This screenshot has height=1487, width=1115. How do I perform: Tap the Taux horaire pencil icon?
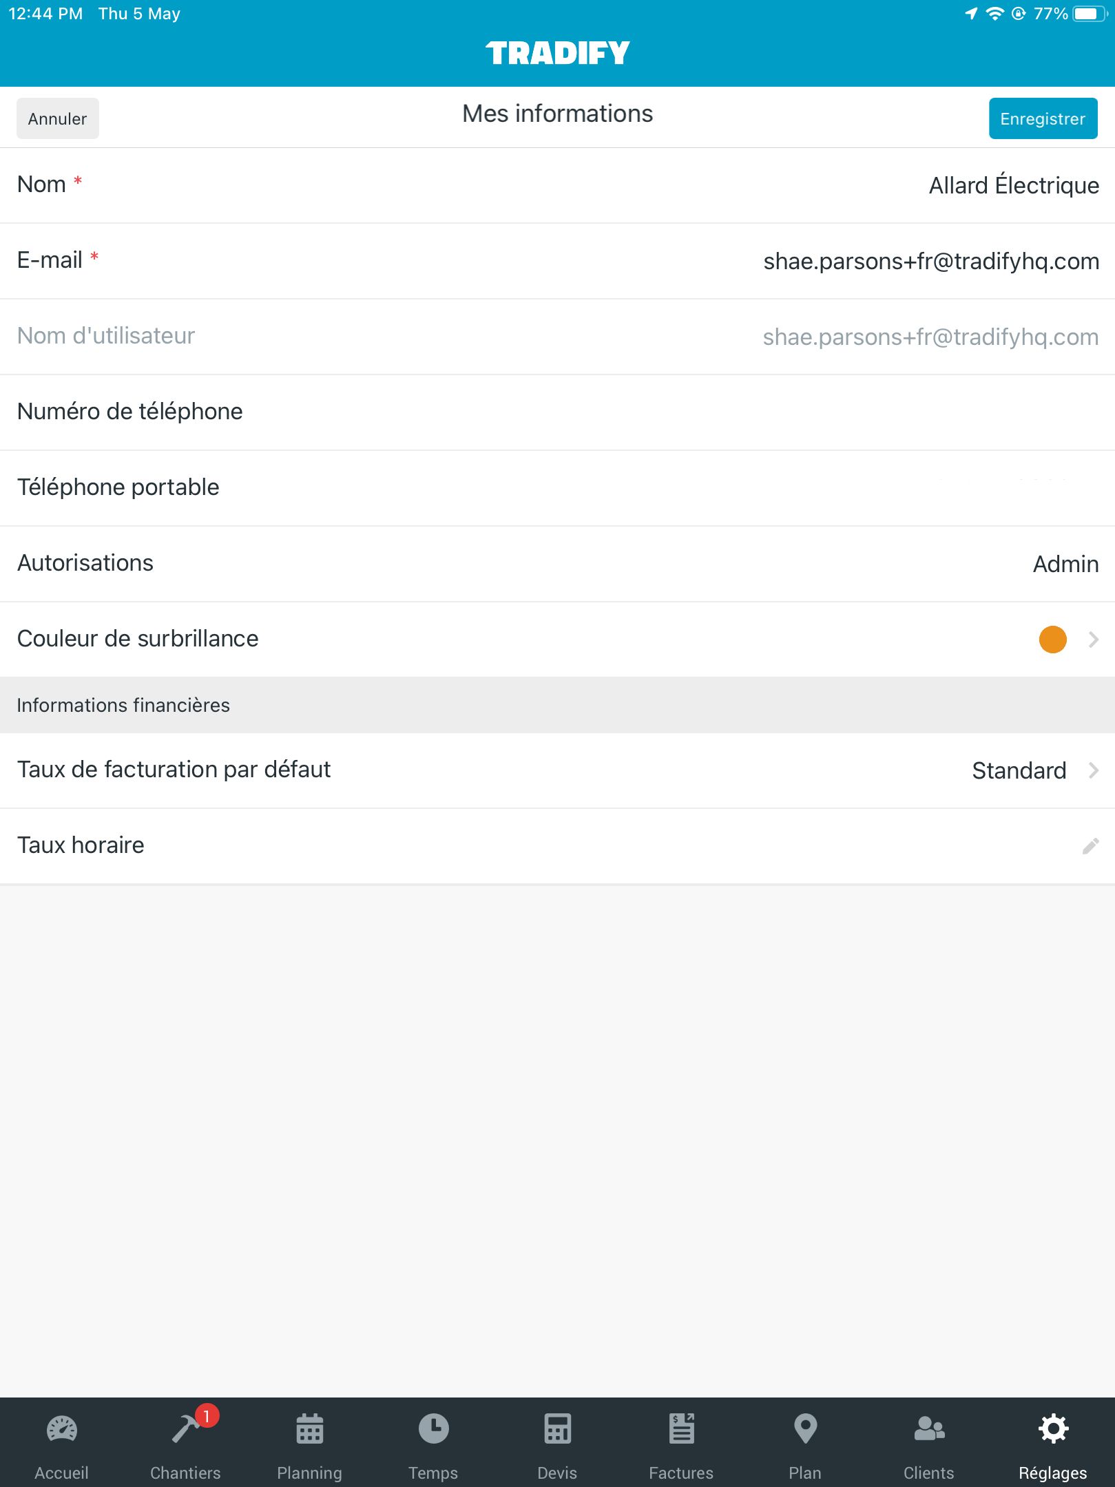tap(1090, 846)
